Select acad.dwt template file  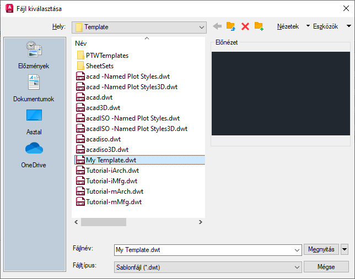pos(94,97)
